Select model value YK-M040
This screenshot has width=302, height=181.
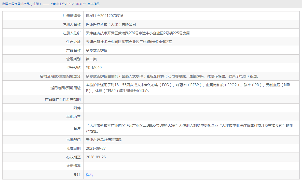[x=94, y=68]
